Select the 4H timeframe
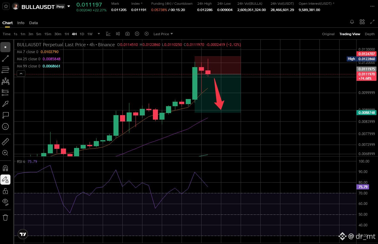This screenshot has width=378, height=244. click(x=74, y=34)
